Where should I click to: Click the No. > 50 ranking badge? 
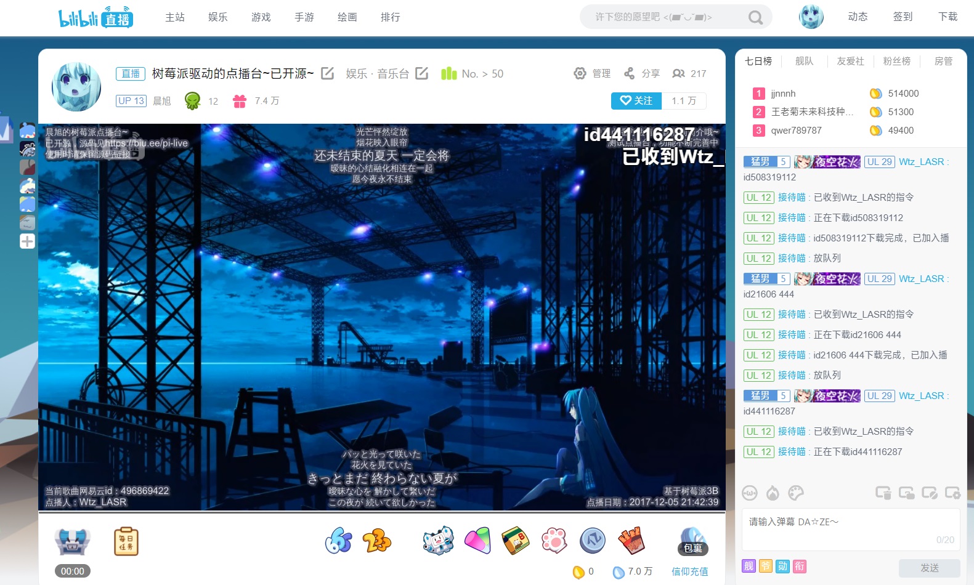click(473, 73)
